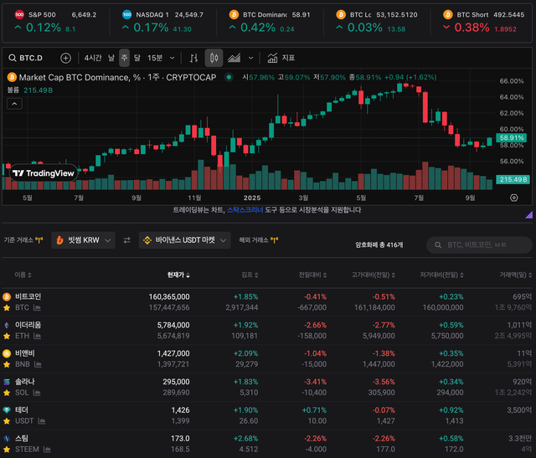Viewport: 536px width, 458px height.
Task: Open the BTC Dominance ticker card
Action: pyautogui.click(x=270, y=23)
